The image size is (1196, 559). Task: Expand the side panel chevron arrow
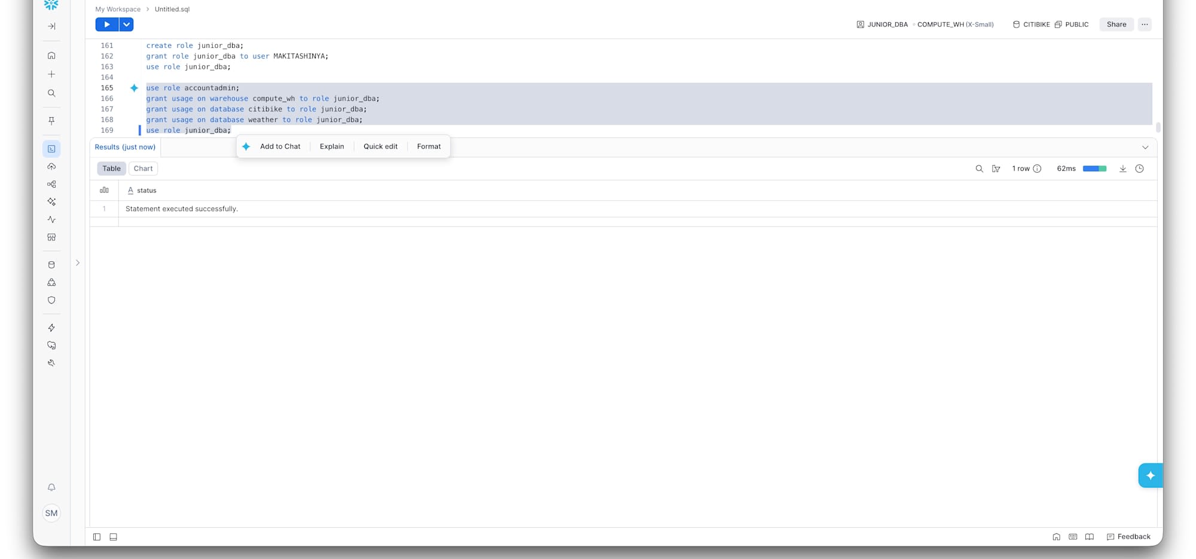[78, 263]
